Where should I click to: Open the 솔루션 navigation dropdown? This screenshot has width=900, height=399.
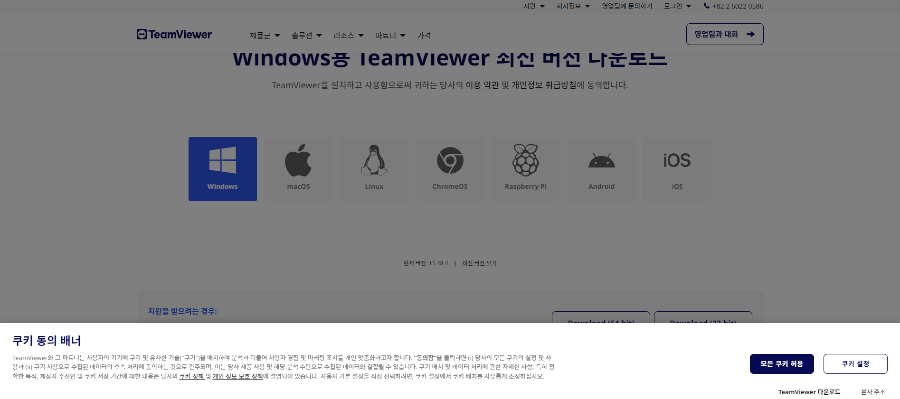pyautogui.click(x=306, y=36)
